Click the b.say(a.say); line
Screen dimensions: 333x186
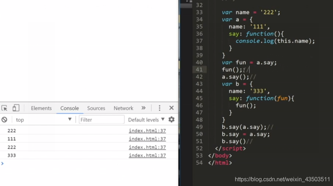(x=244, y=127)
